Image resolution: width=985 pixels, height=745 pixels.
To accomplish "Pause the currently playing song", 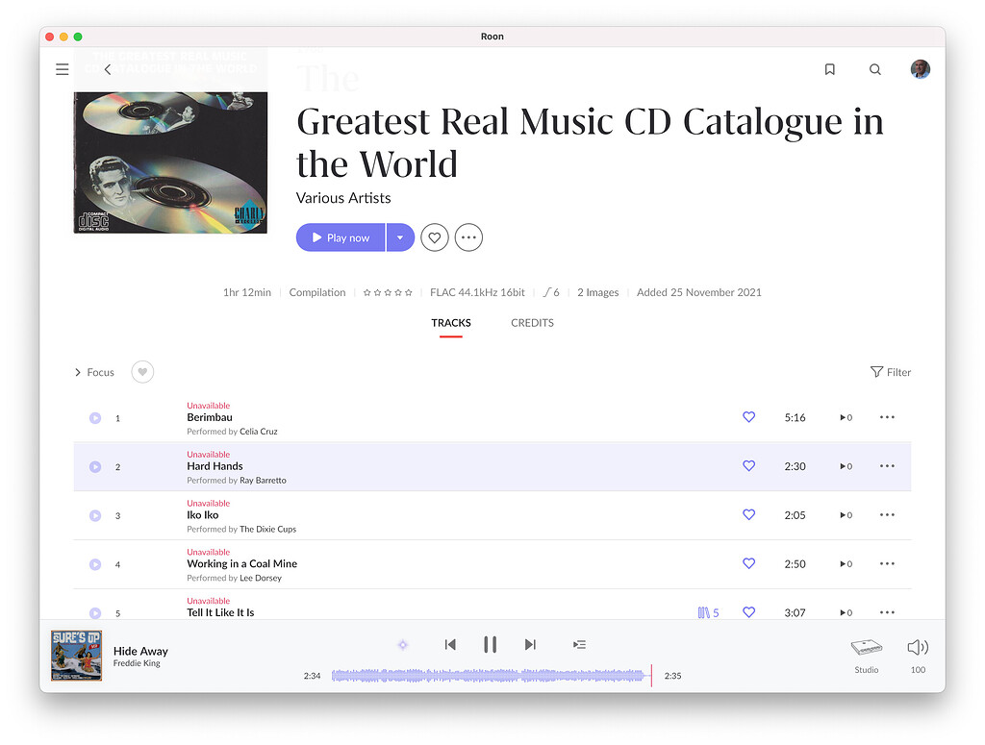I will click(x=490, y=644).
